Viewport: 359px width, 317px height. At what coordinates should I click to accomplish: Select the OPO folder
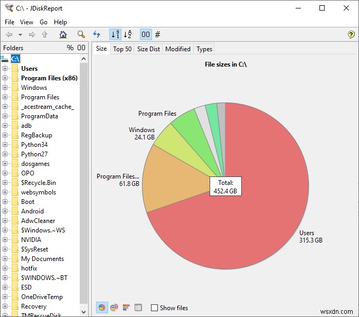[x=27, y=173]
